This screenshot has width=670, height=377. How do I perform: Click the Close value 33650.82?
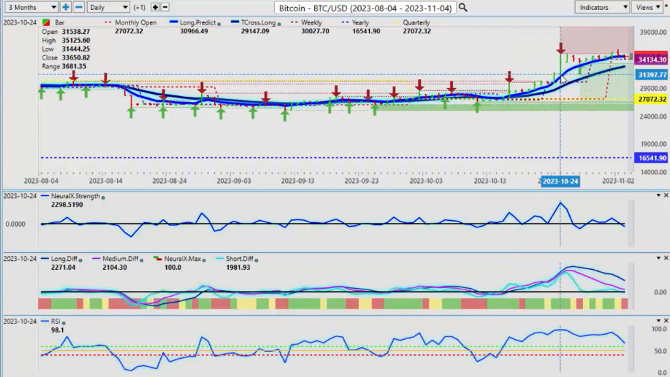pos(75,57)
